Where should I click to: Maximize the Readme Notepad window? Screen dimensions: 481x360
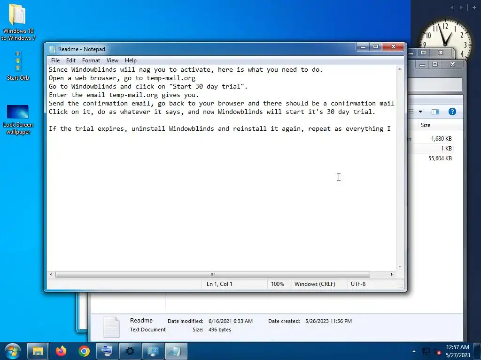376,46
